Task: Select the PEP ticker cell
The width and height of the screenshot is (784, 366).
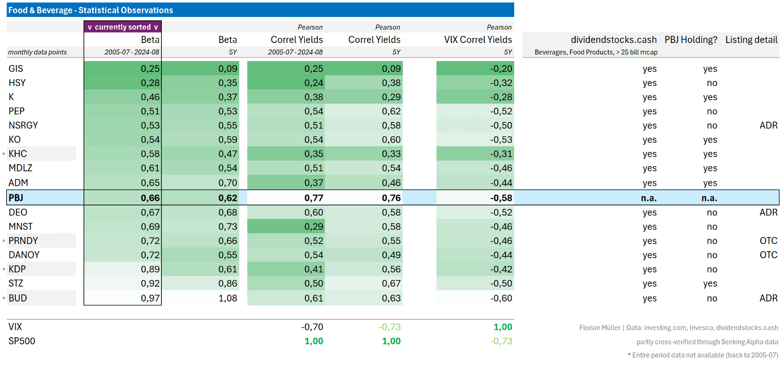Action: [16, 111]
